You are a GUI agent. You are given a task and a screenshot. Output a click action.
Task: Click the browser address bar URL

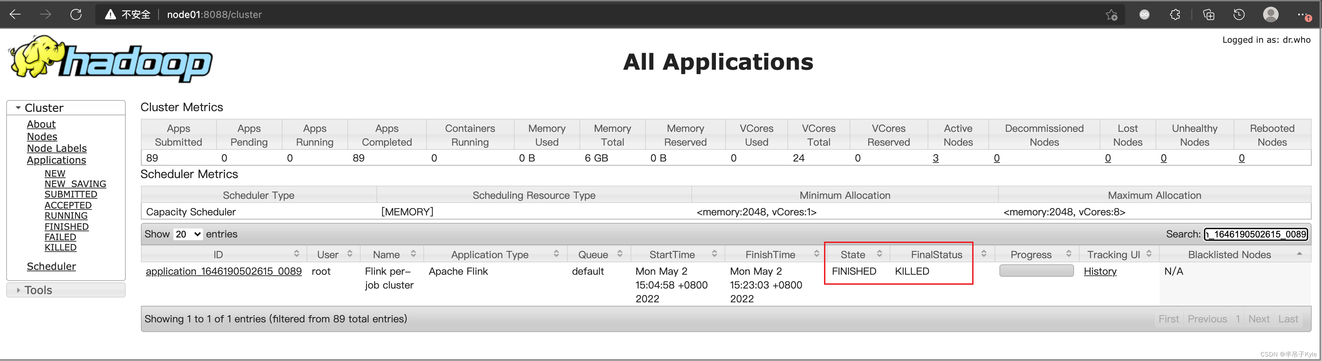click(x=214, y=14)
